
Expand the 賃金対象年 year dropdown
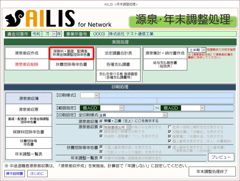pyautogui.click(x=54, y=34)
